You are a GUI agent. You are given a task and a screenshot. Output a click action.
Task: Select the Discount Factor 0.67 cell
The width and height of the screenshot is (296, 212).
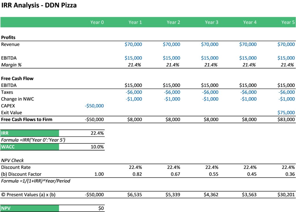point(175,174)
